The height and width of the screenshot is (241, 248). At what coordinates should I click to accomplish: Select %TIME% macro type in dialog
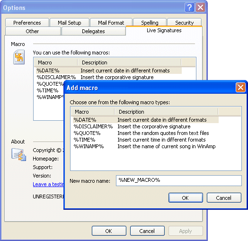click(x=146, y=140)
